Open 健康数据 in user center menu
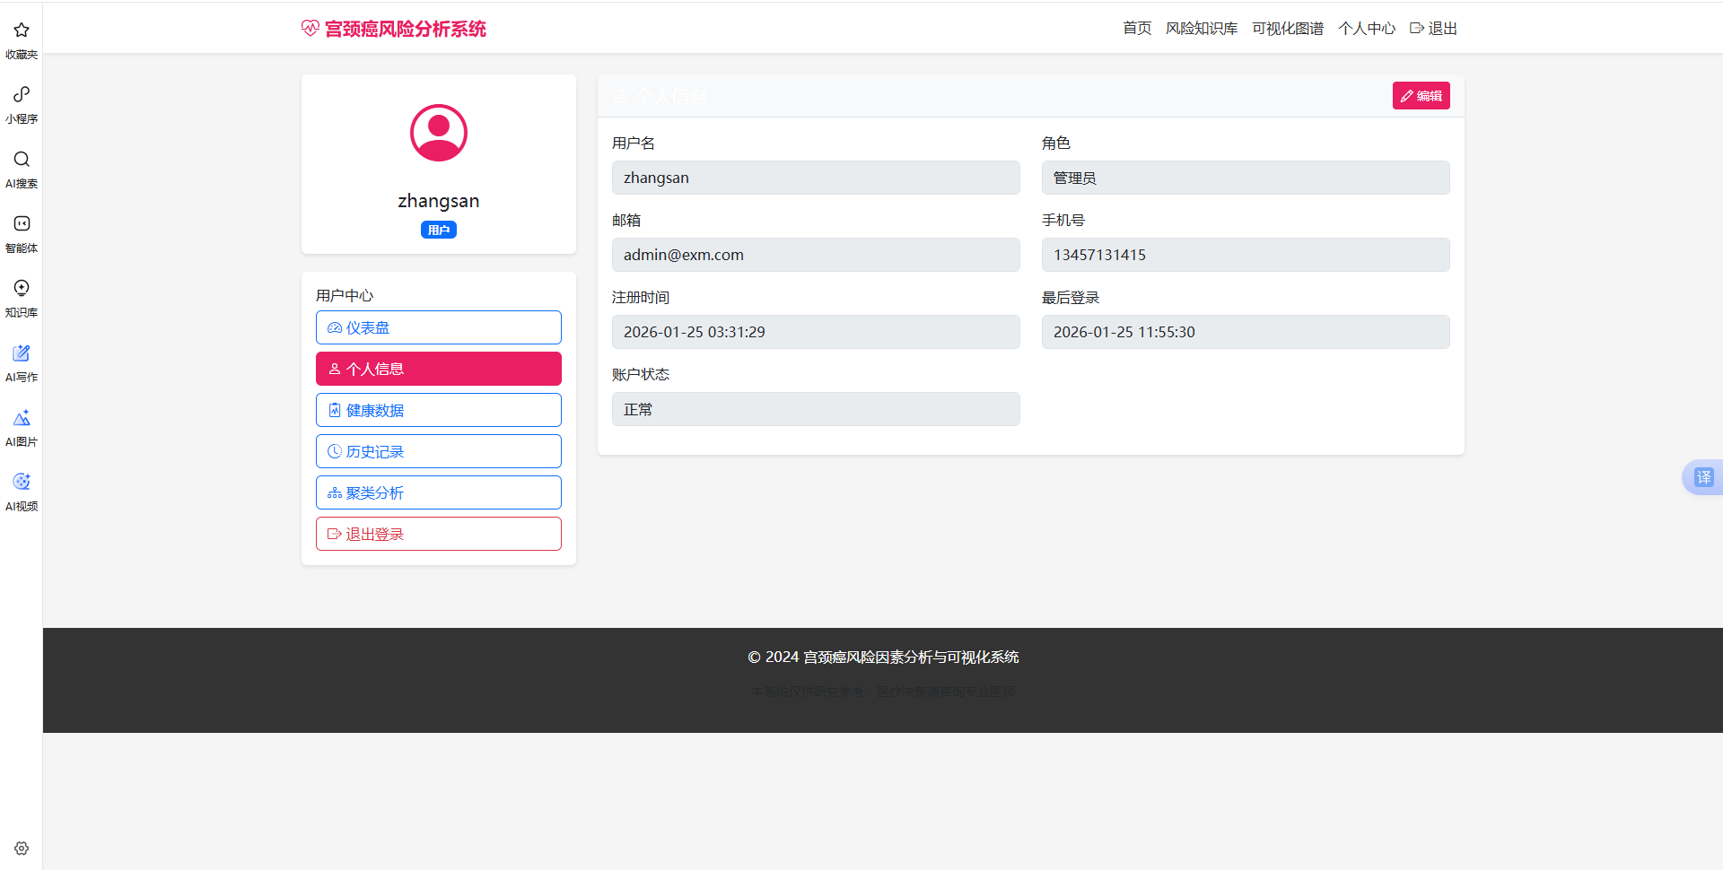 click(x=439, y=410)
